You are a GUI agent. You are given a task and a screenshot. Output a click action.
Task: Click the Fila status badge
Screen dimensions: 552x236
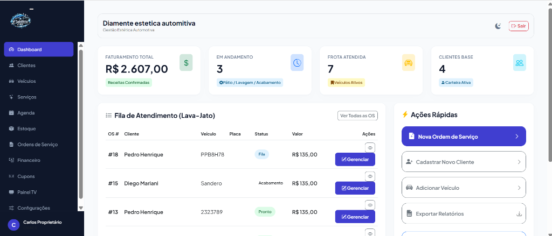coord(261,154)
